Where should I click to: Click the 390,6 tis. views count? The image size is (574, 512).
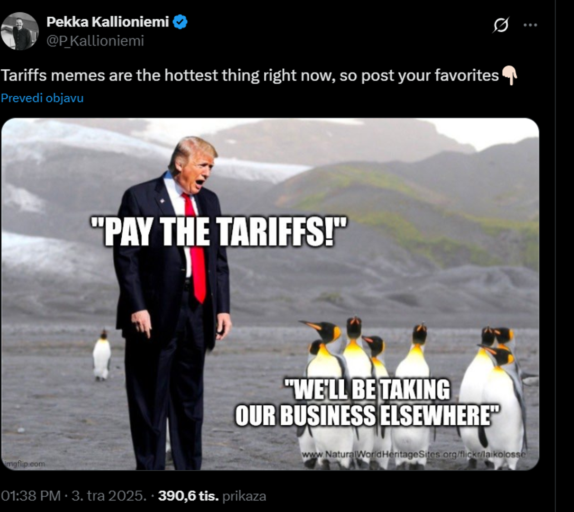188,496
